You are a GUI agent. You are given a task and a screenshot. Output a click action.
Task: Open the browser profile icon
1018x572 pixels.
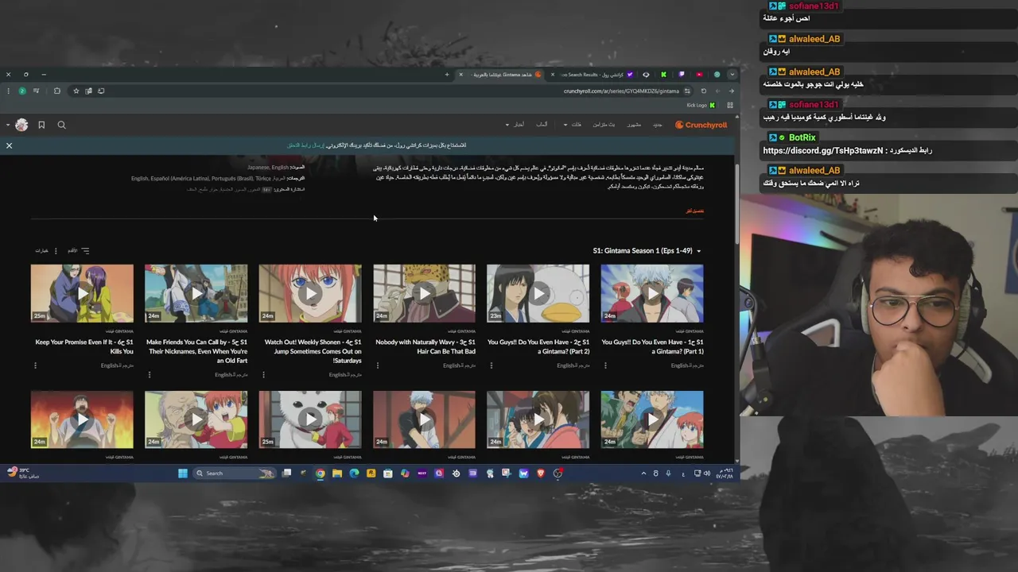(22, 91)
